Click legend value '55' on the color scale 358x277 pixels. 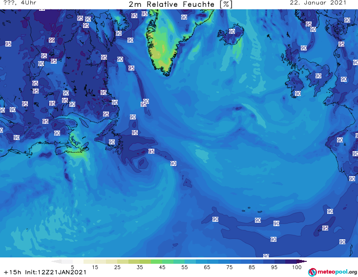(185, 267)
